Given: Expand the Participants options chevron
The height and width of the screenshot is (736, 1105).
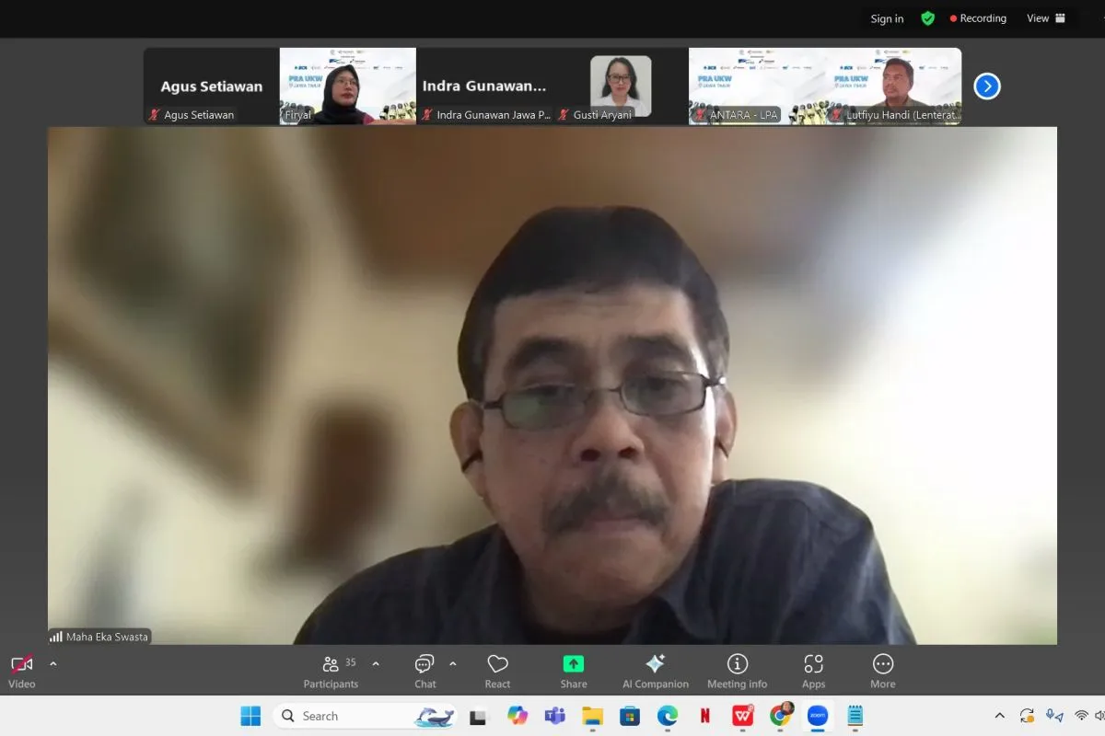Looking at the screenshot, I should (376, 663).
